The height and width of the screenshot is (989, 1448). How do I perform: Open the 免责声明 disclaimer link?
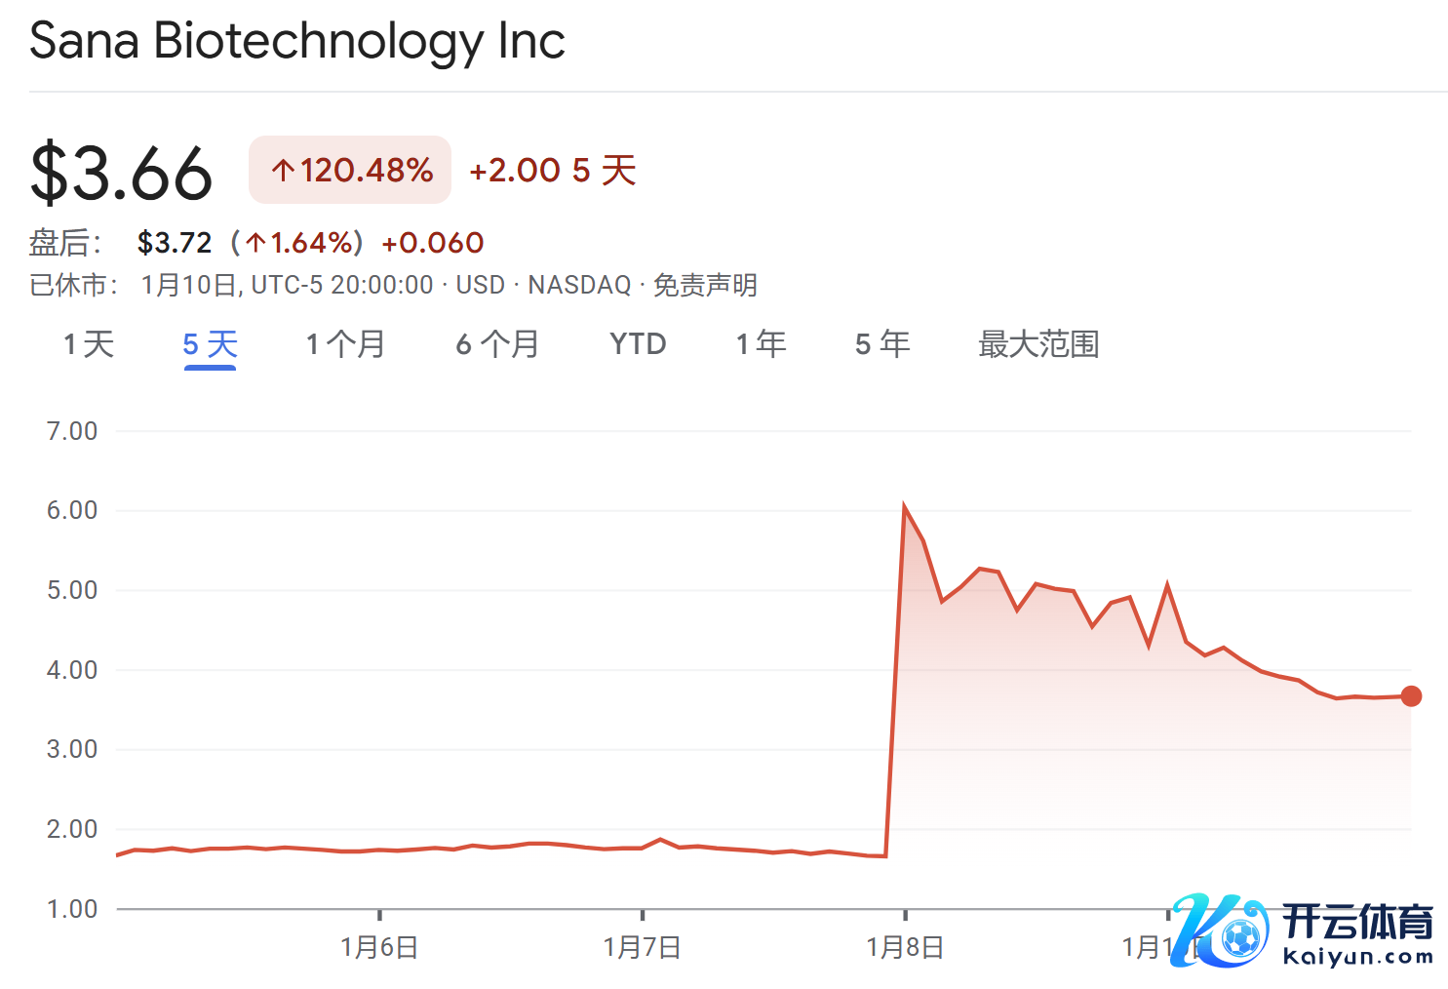[x=705, y=285]
